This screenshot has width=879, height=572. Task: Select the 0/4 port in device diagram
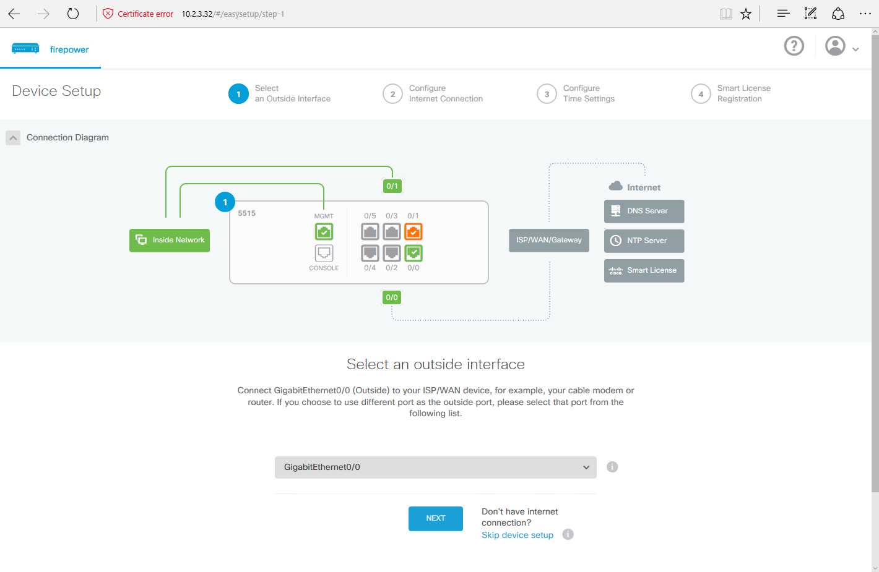coord(370,254)
